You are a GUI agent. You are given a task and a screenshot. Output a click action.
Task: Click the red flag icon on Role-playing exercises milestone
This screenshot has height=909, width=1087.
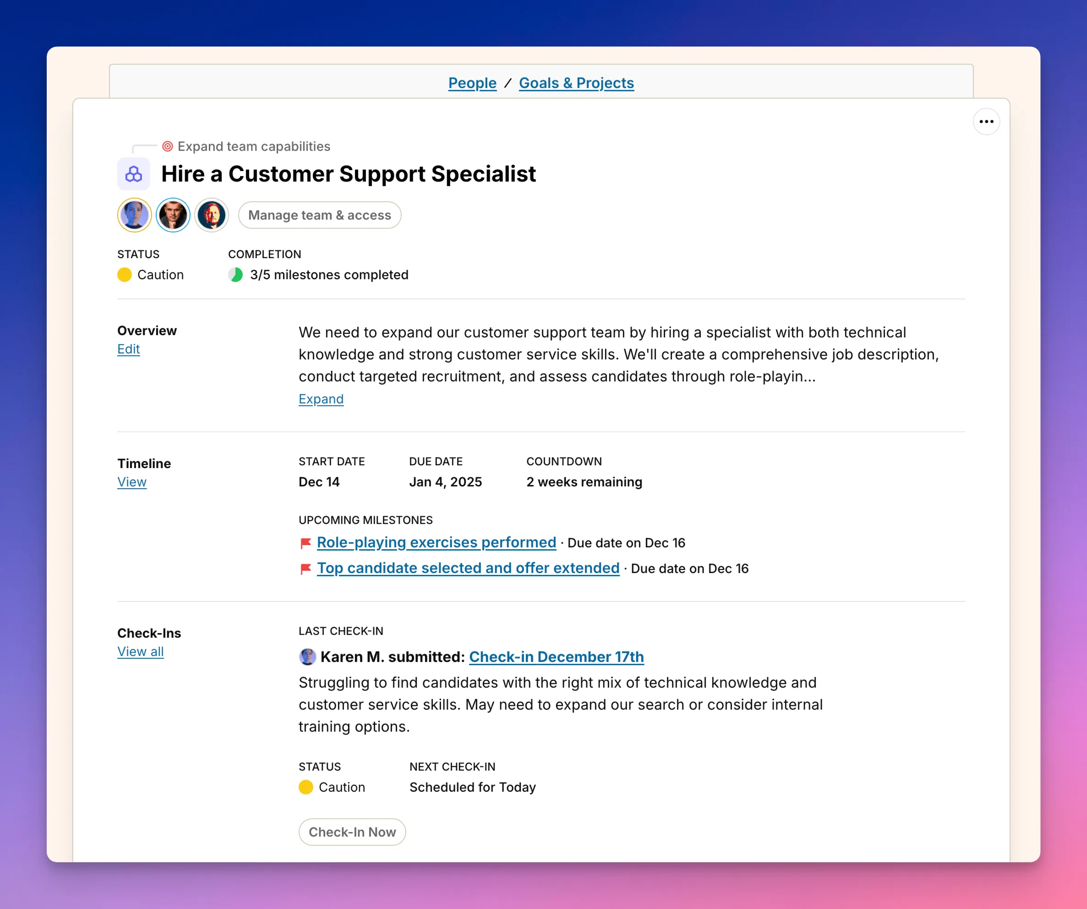pyautogui.click(x=306, y=542)
